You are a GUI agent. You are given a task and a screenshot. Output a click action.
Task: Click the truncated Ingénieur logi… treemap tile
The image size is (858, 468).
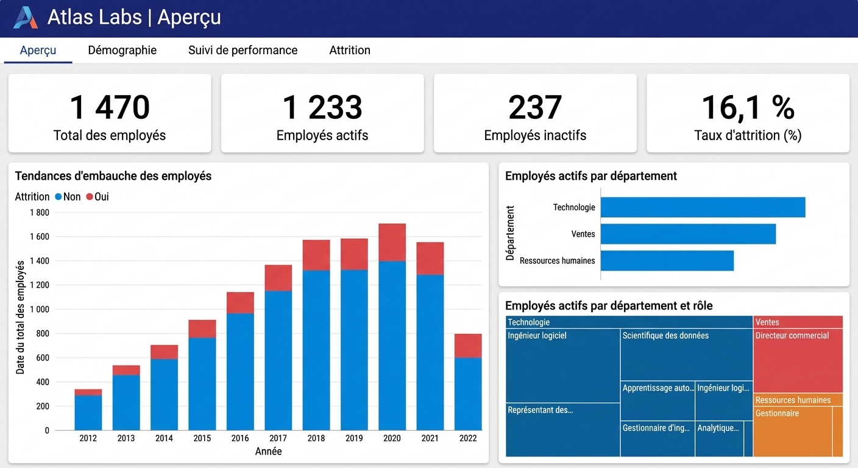click(724, 401)
